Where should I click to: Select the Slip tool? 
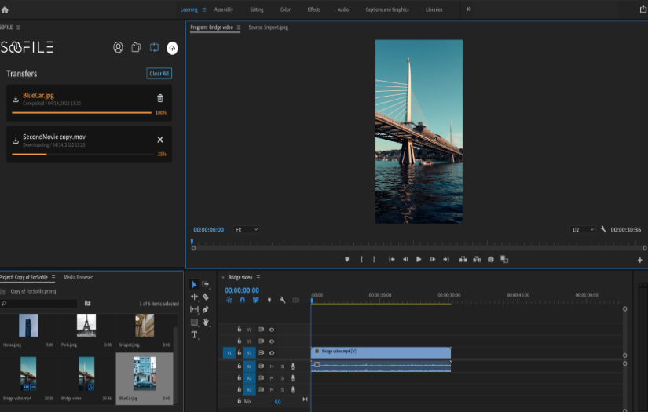pyautogui.click(x=194, y=309)
